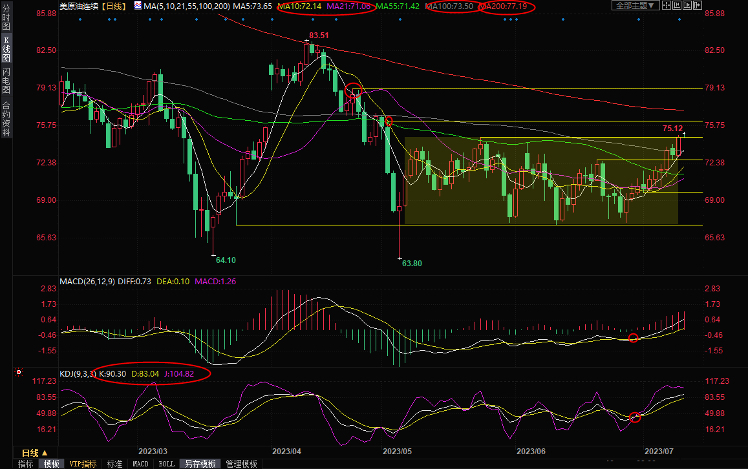748x469 pixels.
Task: Click the small MA indicator chart icon
Action: tap(139, 6)
